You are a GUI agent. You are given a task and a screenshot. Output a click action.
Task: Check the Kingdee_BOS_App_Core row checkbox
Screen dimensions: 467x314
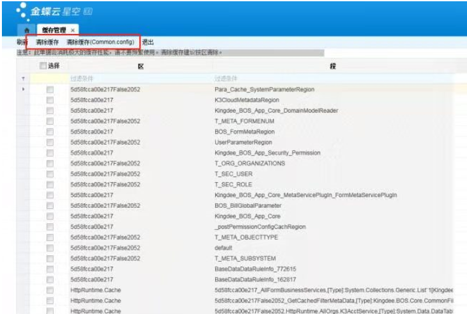tap(50, 216)
